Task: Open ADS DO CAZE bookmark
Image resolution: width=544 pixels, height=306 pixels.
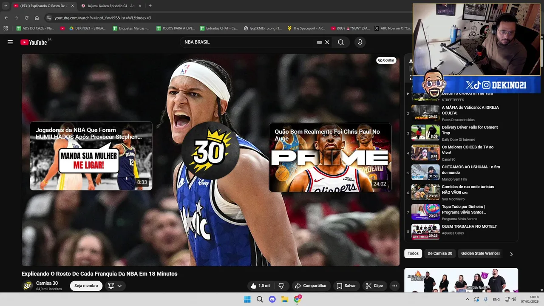Action: click(x=35, y=28)
